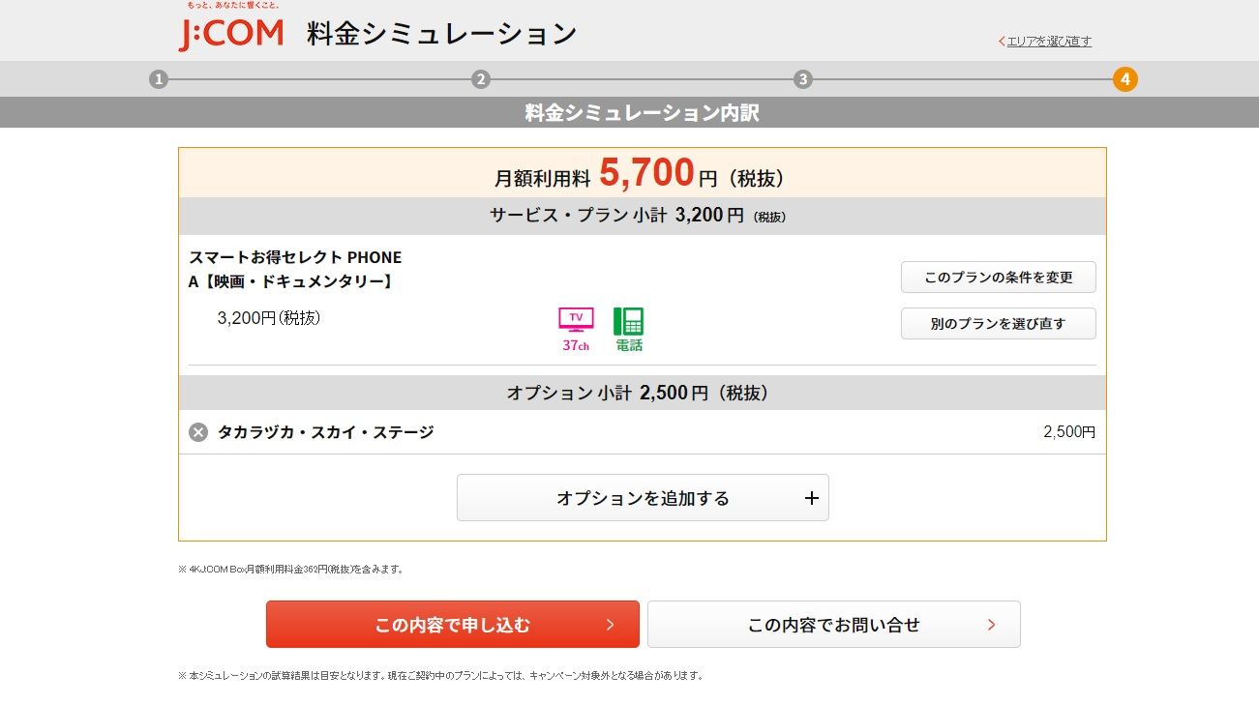Go to step 1 circle
1259x704 pixels.
(159, 79)
